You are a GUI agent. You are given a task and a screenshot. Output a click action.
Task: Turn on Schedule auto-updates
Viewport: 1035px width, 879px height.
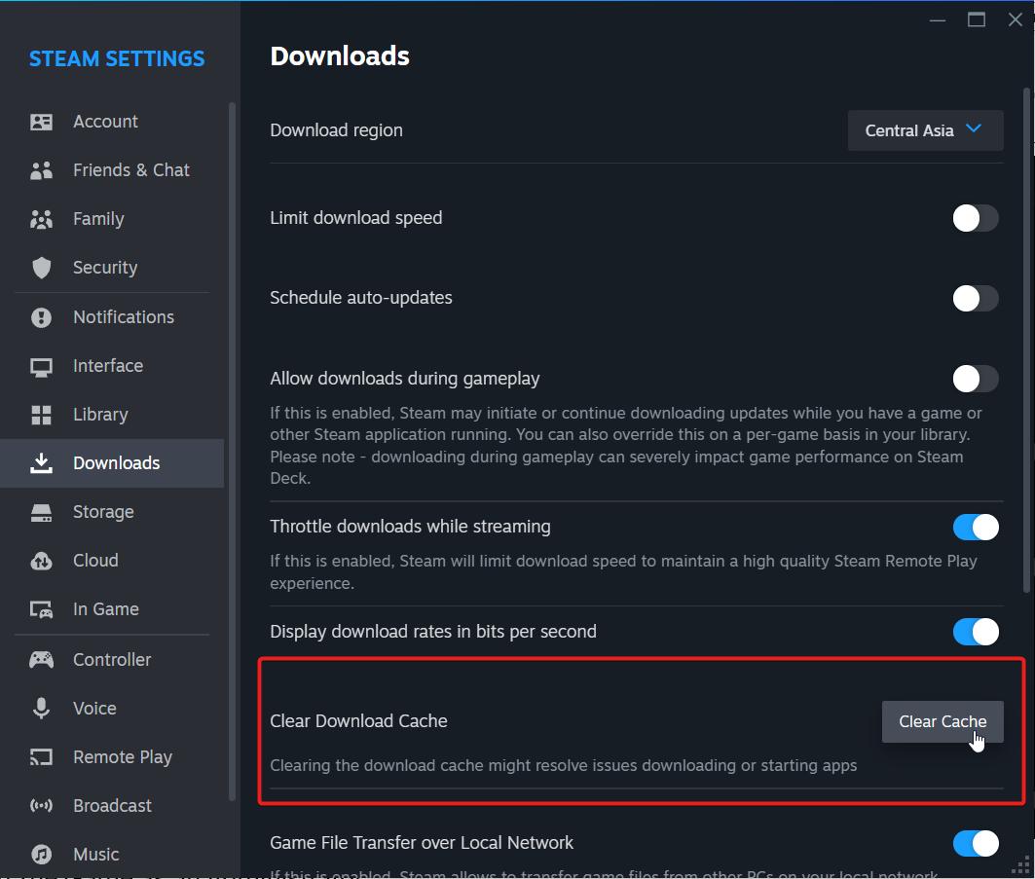(x=976, y=298)
